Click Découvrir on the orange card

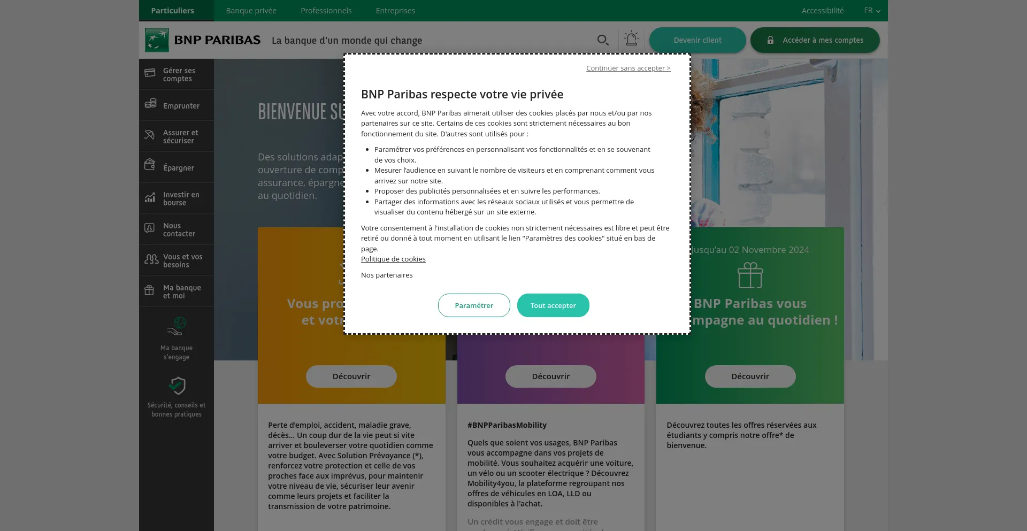[x=351, y=376]
